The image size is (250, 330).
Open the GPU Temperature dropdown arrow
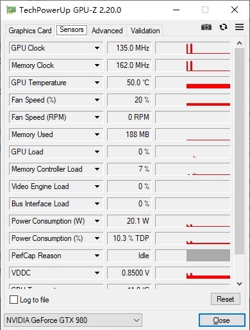(97, 83)
